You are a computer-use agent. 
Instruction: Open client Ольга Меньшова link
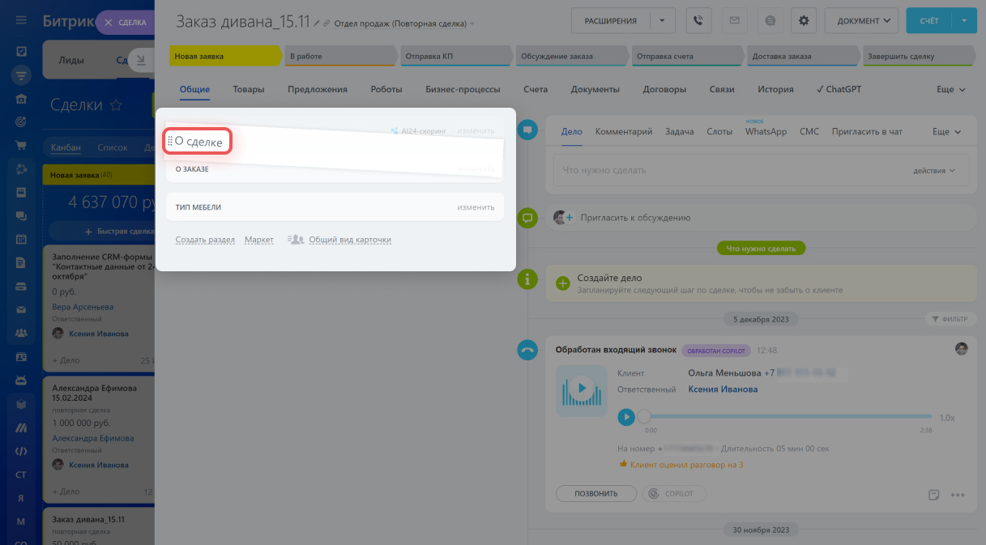pos(724,373)
